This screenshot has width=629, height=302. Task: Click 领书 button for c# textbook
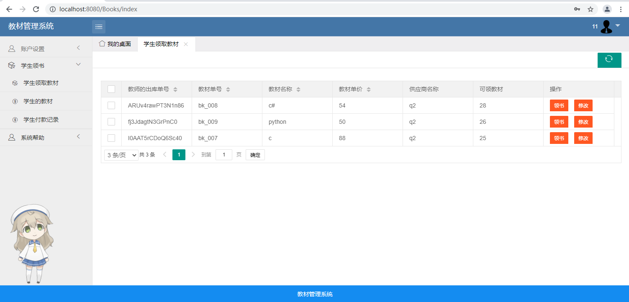tap(559, 105)
